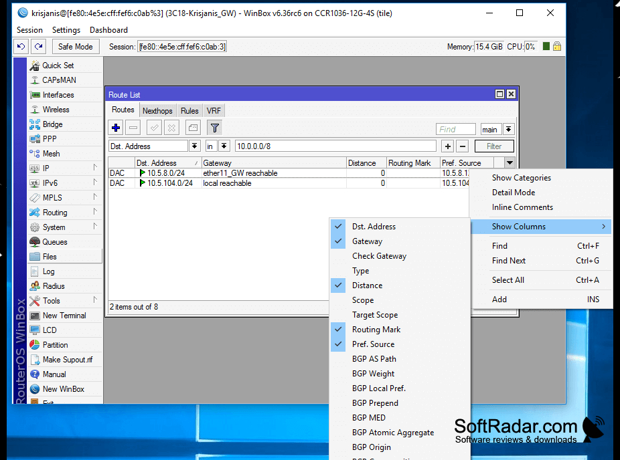620x460 pixels.
Task: Click the undo arrow icon
Action: 21,47
